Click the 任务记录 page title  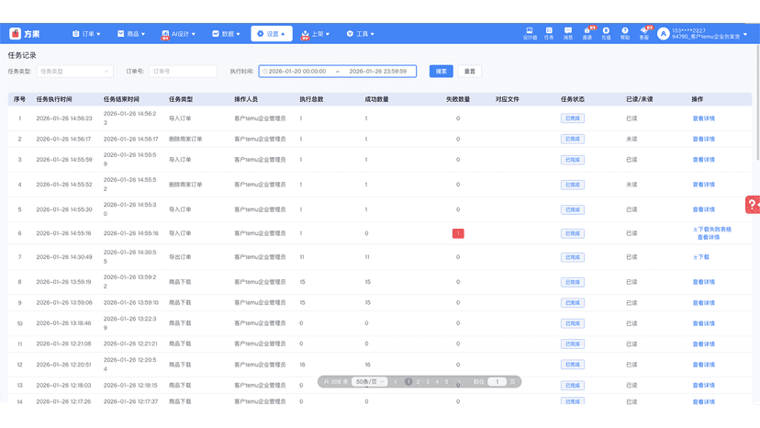[22, 55]
